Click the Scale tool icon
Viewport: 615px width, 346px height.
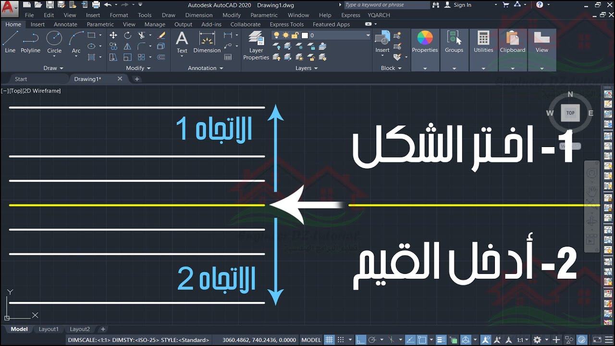point(127,57)
